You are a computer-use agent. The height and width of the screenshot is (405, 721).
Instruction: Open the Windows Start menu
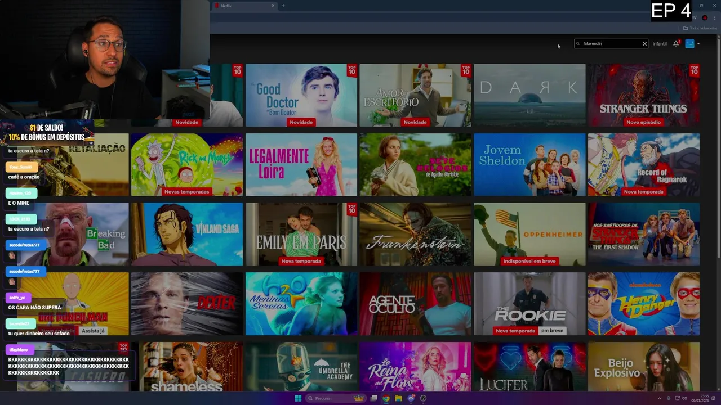[x=298, y=398]
